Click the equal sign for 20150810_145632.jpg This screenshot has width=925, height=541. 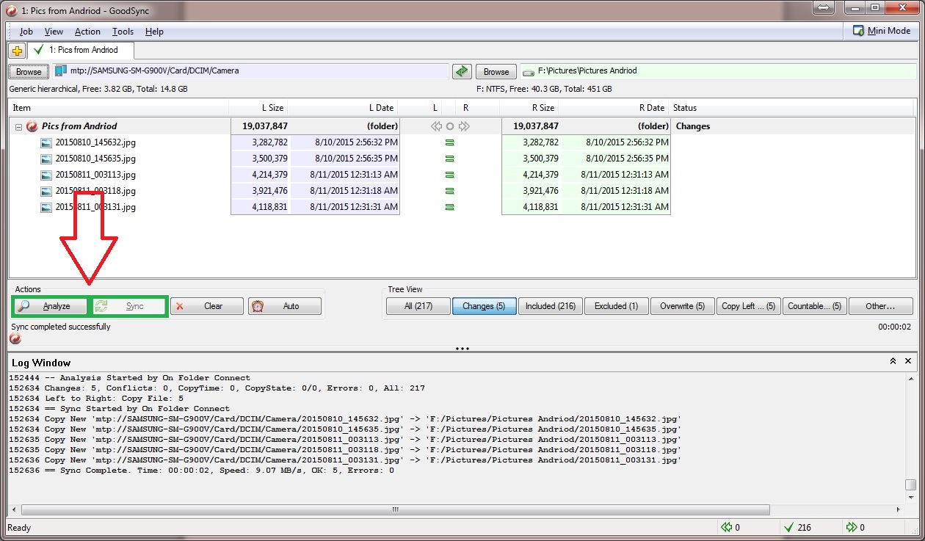(x=450, y=142)
